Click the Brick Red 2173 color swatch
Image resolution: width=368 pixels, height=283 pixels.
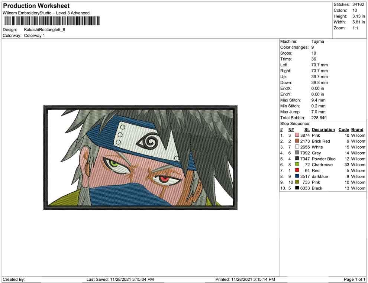(297, 141)
